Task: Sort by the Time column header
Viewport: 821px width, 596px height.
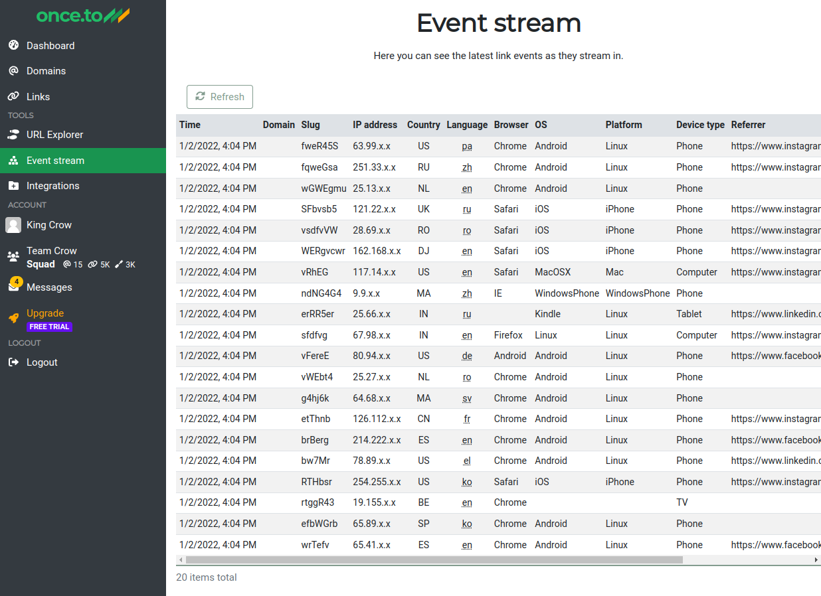Action: click(x=190, y=125)
